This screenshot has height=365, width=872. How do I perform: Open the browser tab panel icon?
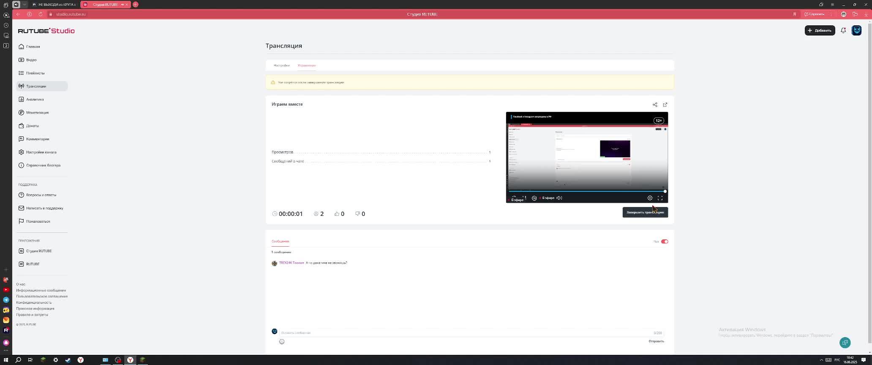pos(6,5)
